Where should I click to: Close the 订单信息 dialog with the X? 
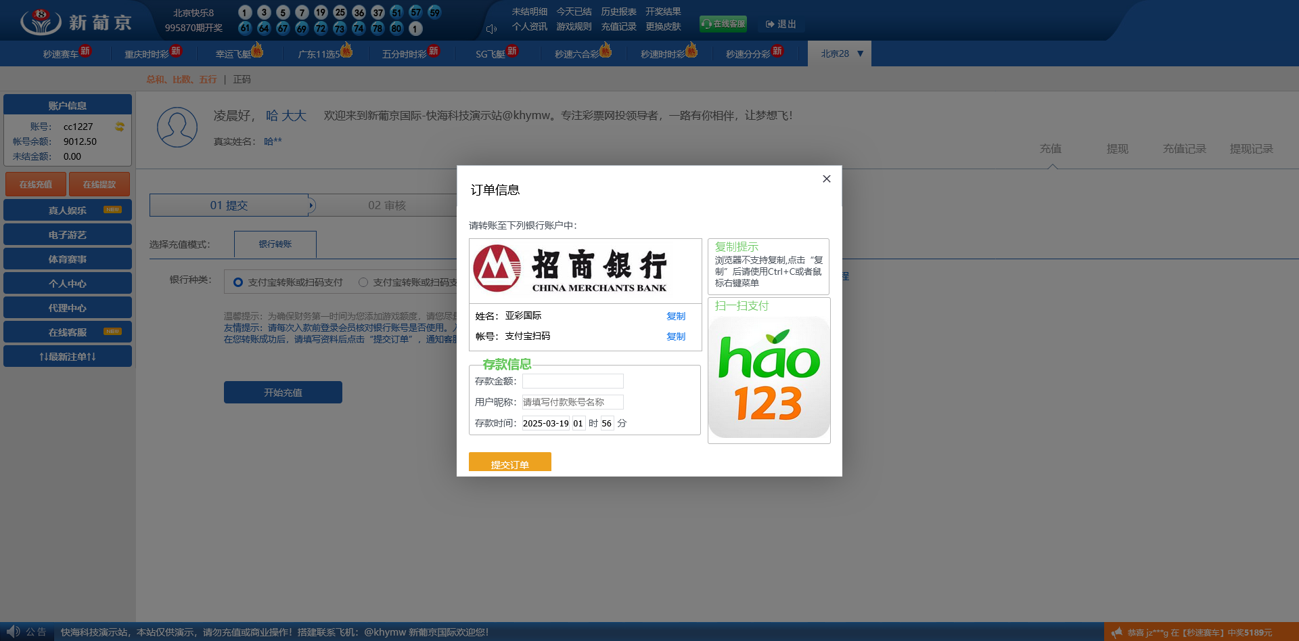826,179
